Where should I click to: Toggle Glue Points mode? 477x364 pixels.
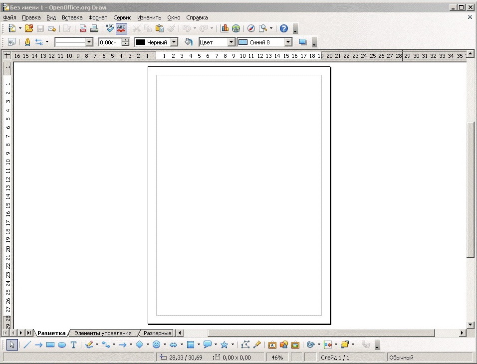click(257, 345)
